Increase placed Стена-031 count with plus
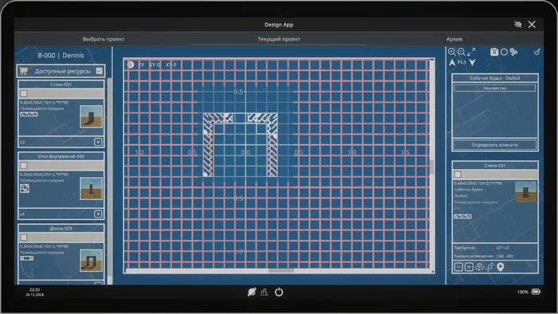Viewport: 558px width, 314px height. pos(469,267)
